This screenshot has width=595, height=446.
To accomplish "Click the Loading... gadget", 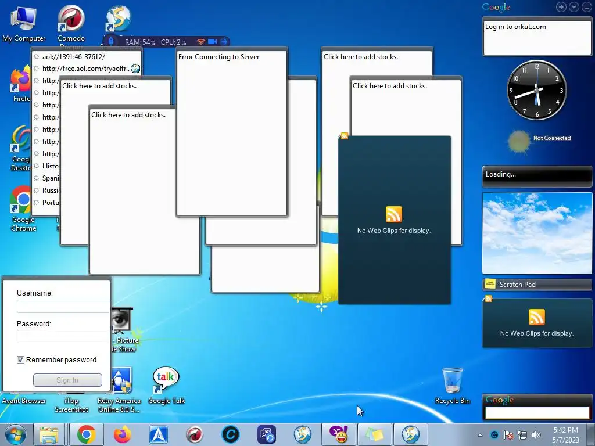I will tap(537, 176).
